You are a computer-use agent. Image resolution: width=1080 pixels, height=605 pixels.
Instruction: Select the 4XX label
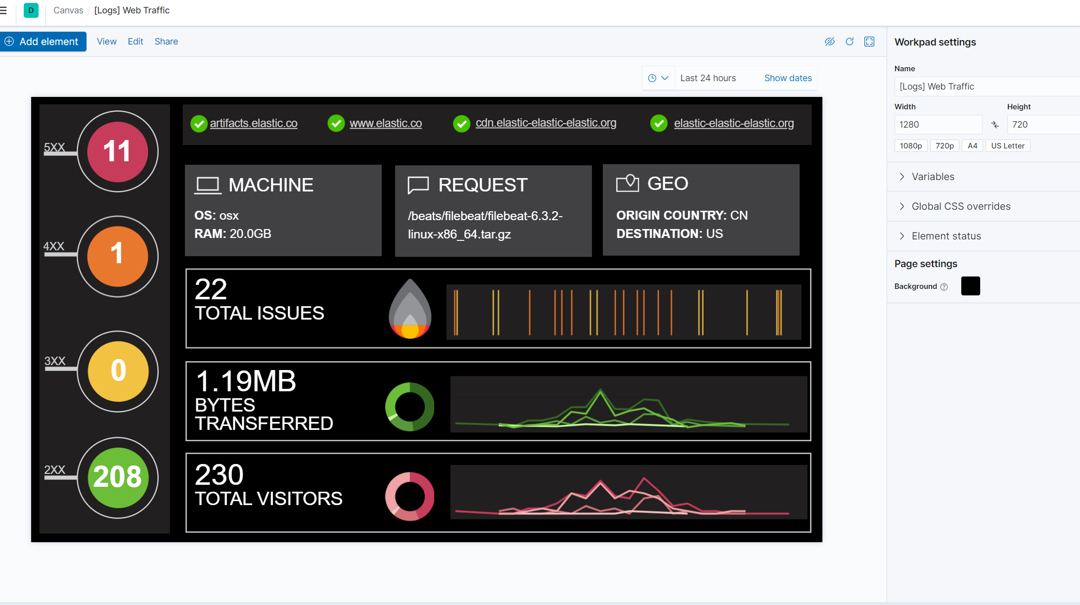[x=54, y=246]
